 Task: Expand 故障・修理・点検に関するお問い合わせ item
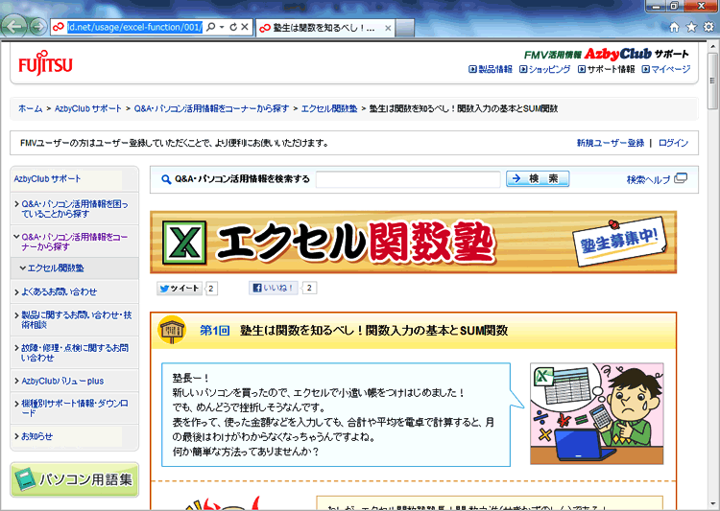[x=74, y=353]
